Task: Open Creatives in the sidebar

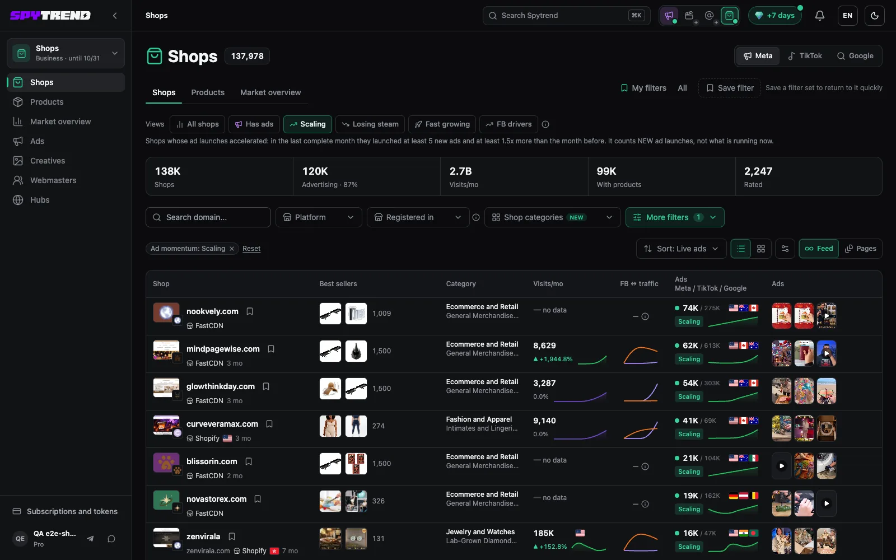Action: point(66,161)
